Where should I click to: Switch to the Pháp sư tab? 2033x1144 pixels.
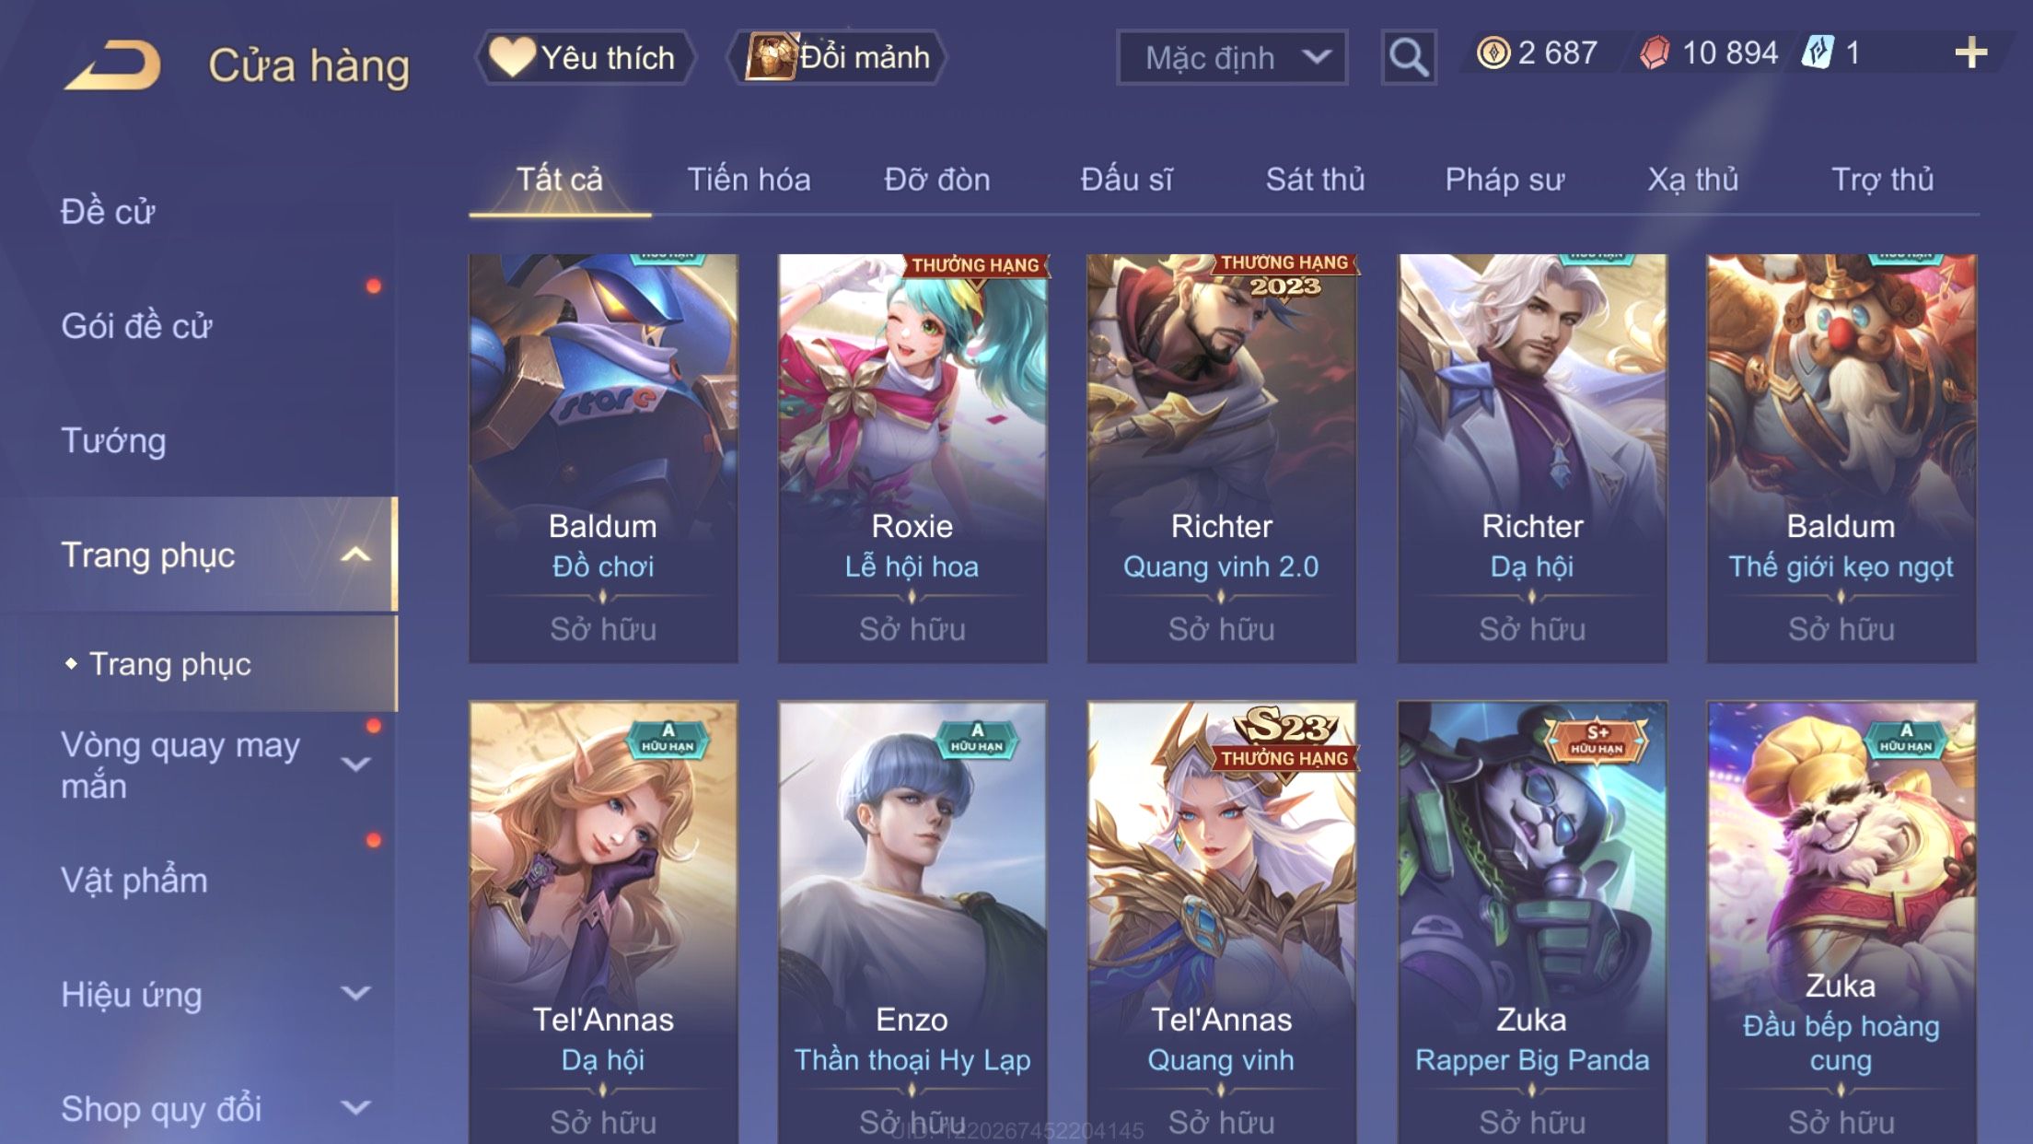point(1504,179)
